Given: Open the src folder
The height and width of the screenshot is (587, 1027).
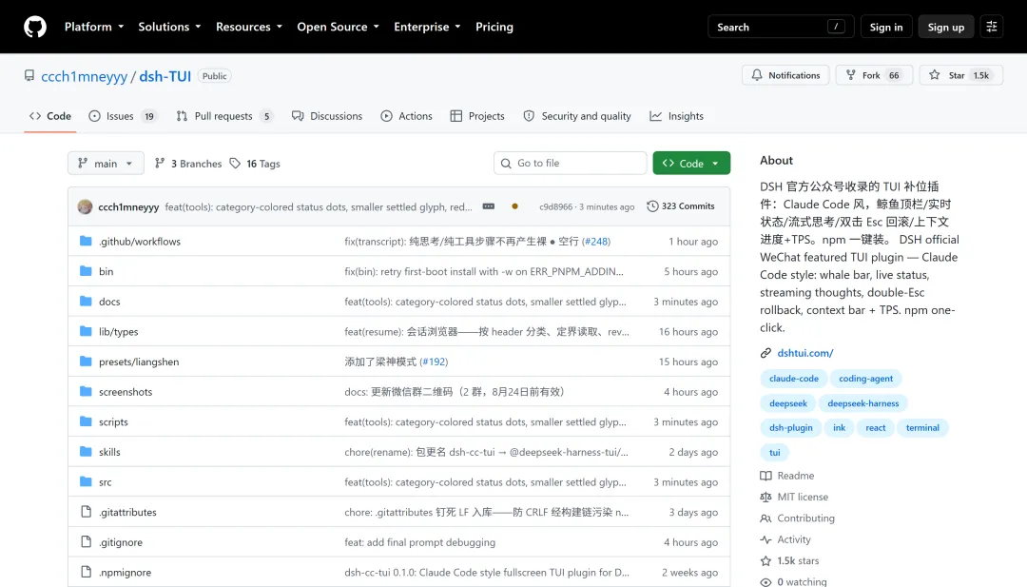Looking at the screenshot, I should pyautogui.click(x=106, y=482).
